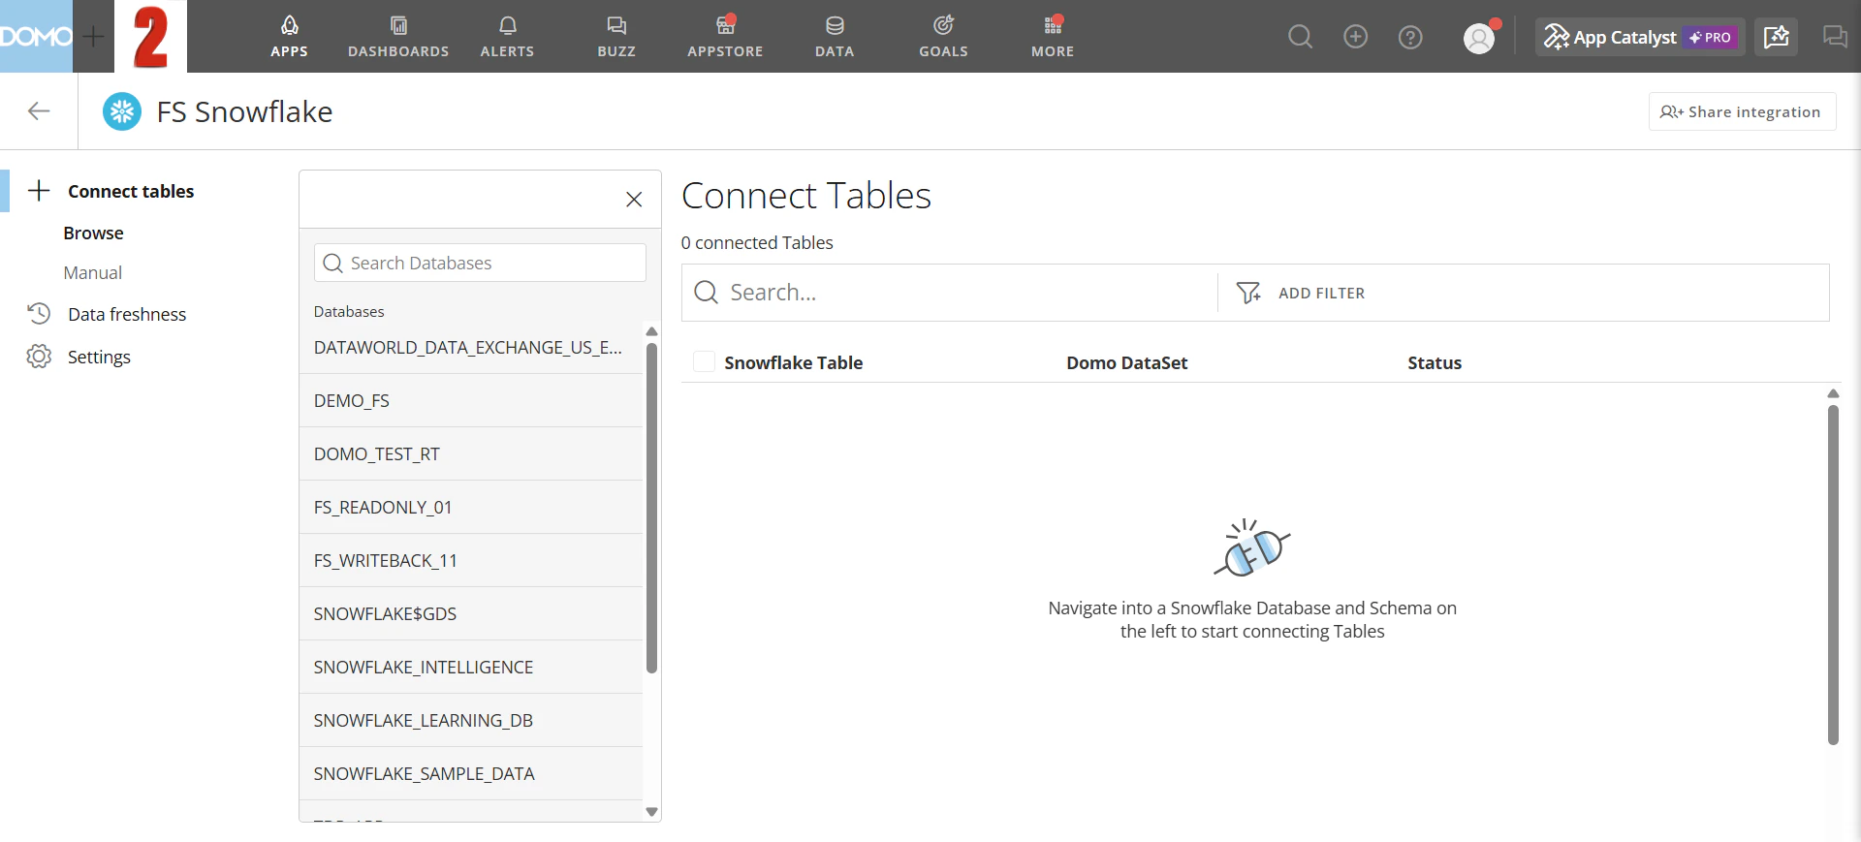Select DATAWORLD_DATA_EXCHANGE_US_E... database

click(x=470, y=347)
